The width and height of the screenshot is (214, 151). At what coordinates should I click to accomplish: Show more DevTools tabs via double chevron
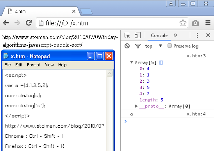(175, 35)
